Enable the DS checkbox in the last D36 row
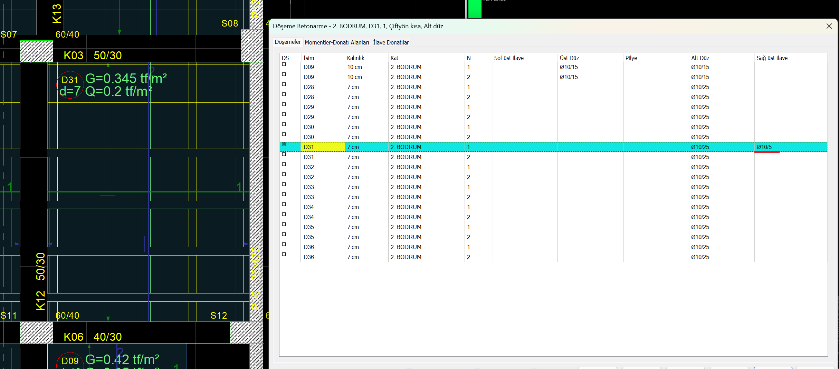Viewport: 839px width, 369px height. [284, 254]
